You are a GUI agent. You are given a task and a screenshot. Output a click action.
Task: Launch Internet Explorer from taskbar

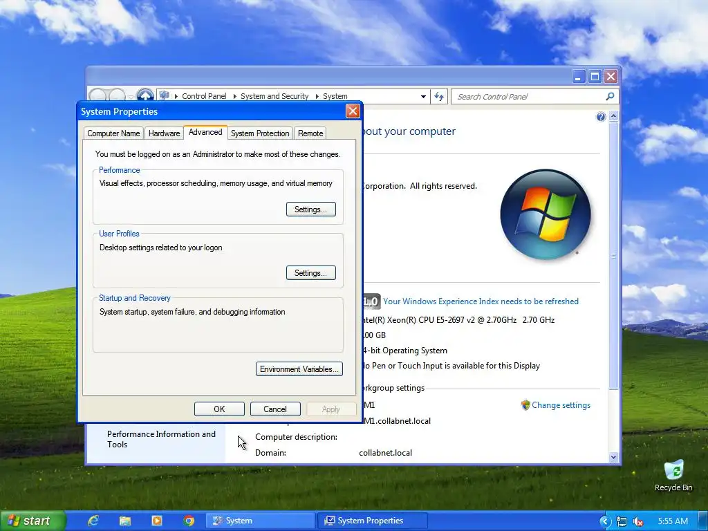93,521
